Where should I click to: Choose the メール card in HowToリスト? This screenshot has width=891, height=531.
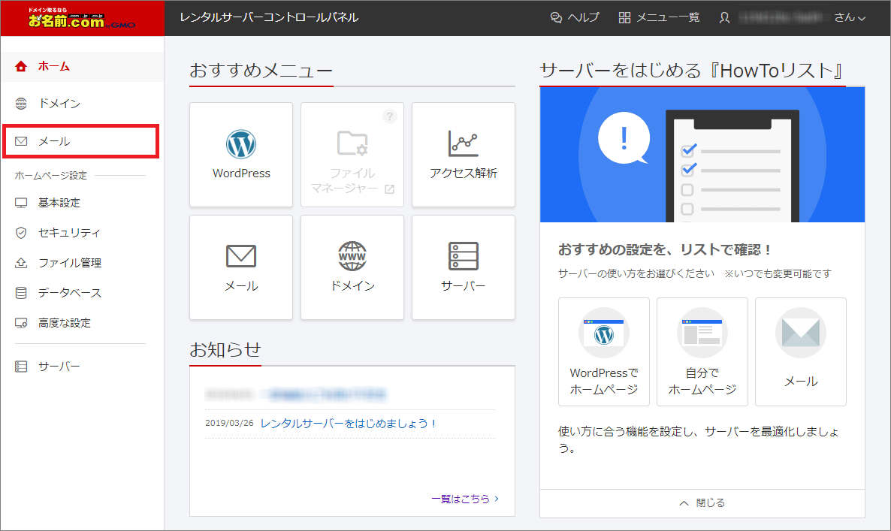(x=801, y=351)
